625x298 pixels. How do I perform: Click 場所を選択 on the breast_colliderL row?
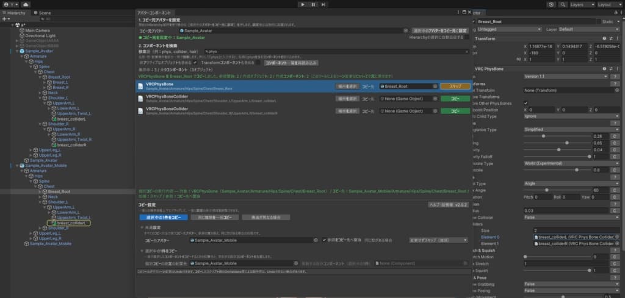pyautogui.click(x=347, y=99)
